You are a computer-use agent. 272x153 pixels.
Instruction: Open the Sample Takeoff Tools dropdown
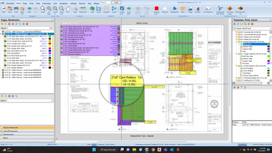coord(252,28)
